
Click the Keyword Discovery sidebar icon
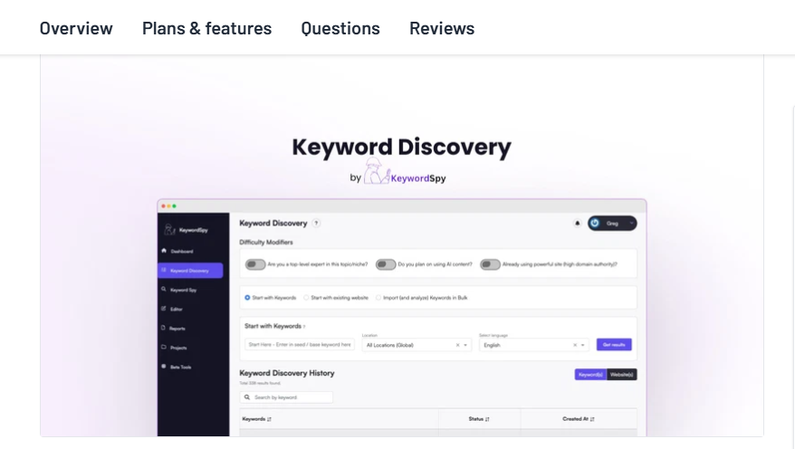(x=164, y=270)
